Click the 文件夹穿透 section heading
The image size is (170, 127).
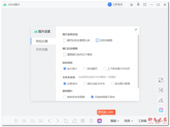[x=69, y=77]
